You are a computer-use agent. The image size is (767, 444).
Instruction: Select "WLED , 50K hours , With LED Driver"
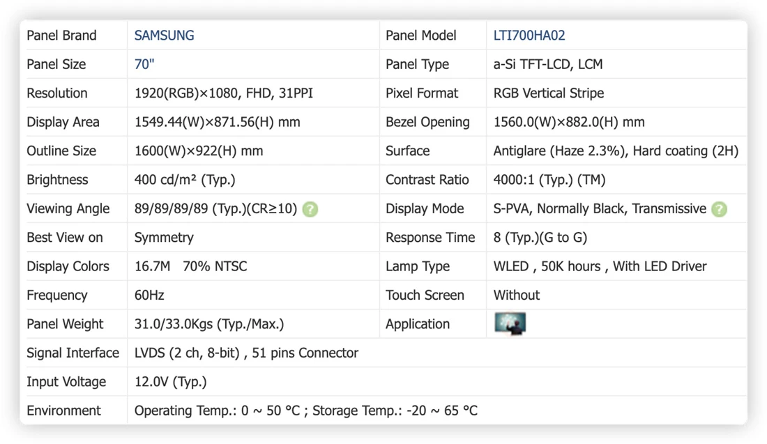[x=600, y=266]
